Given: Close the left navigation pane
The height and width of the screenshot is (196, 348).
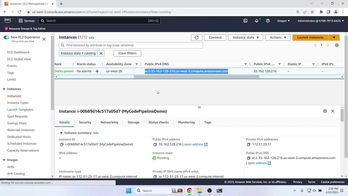Looking at the screenshot, I should point(44,39).
